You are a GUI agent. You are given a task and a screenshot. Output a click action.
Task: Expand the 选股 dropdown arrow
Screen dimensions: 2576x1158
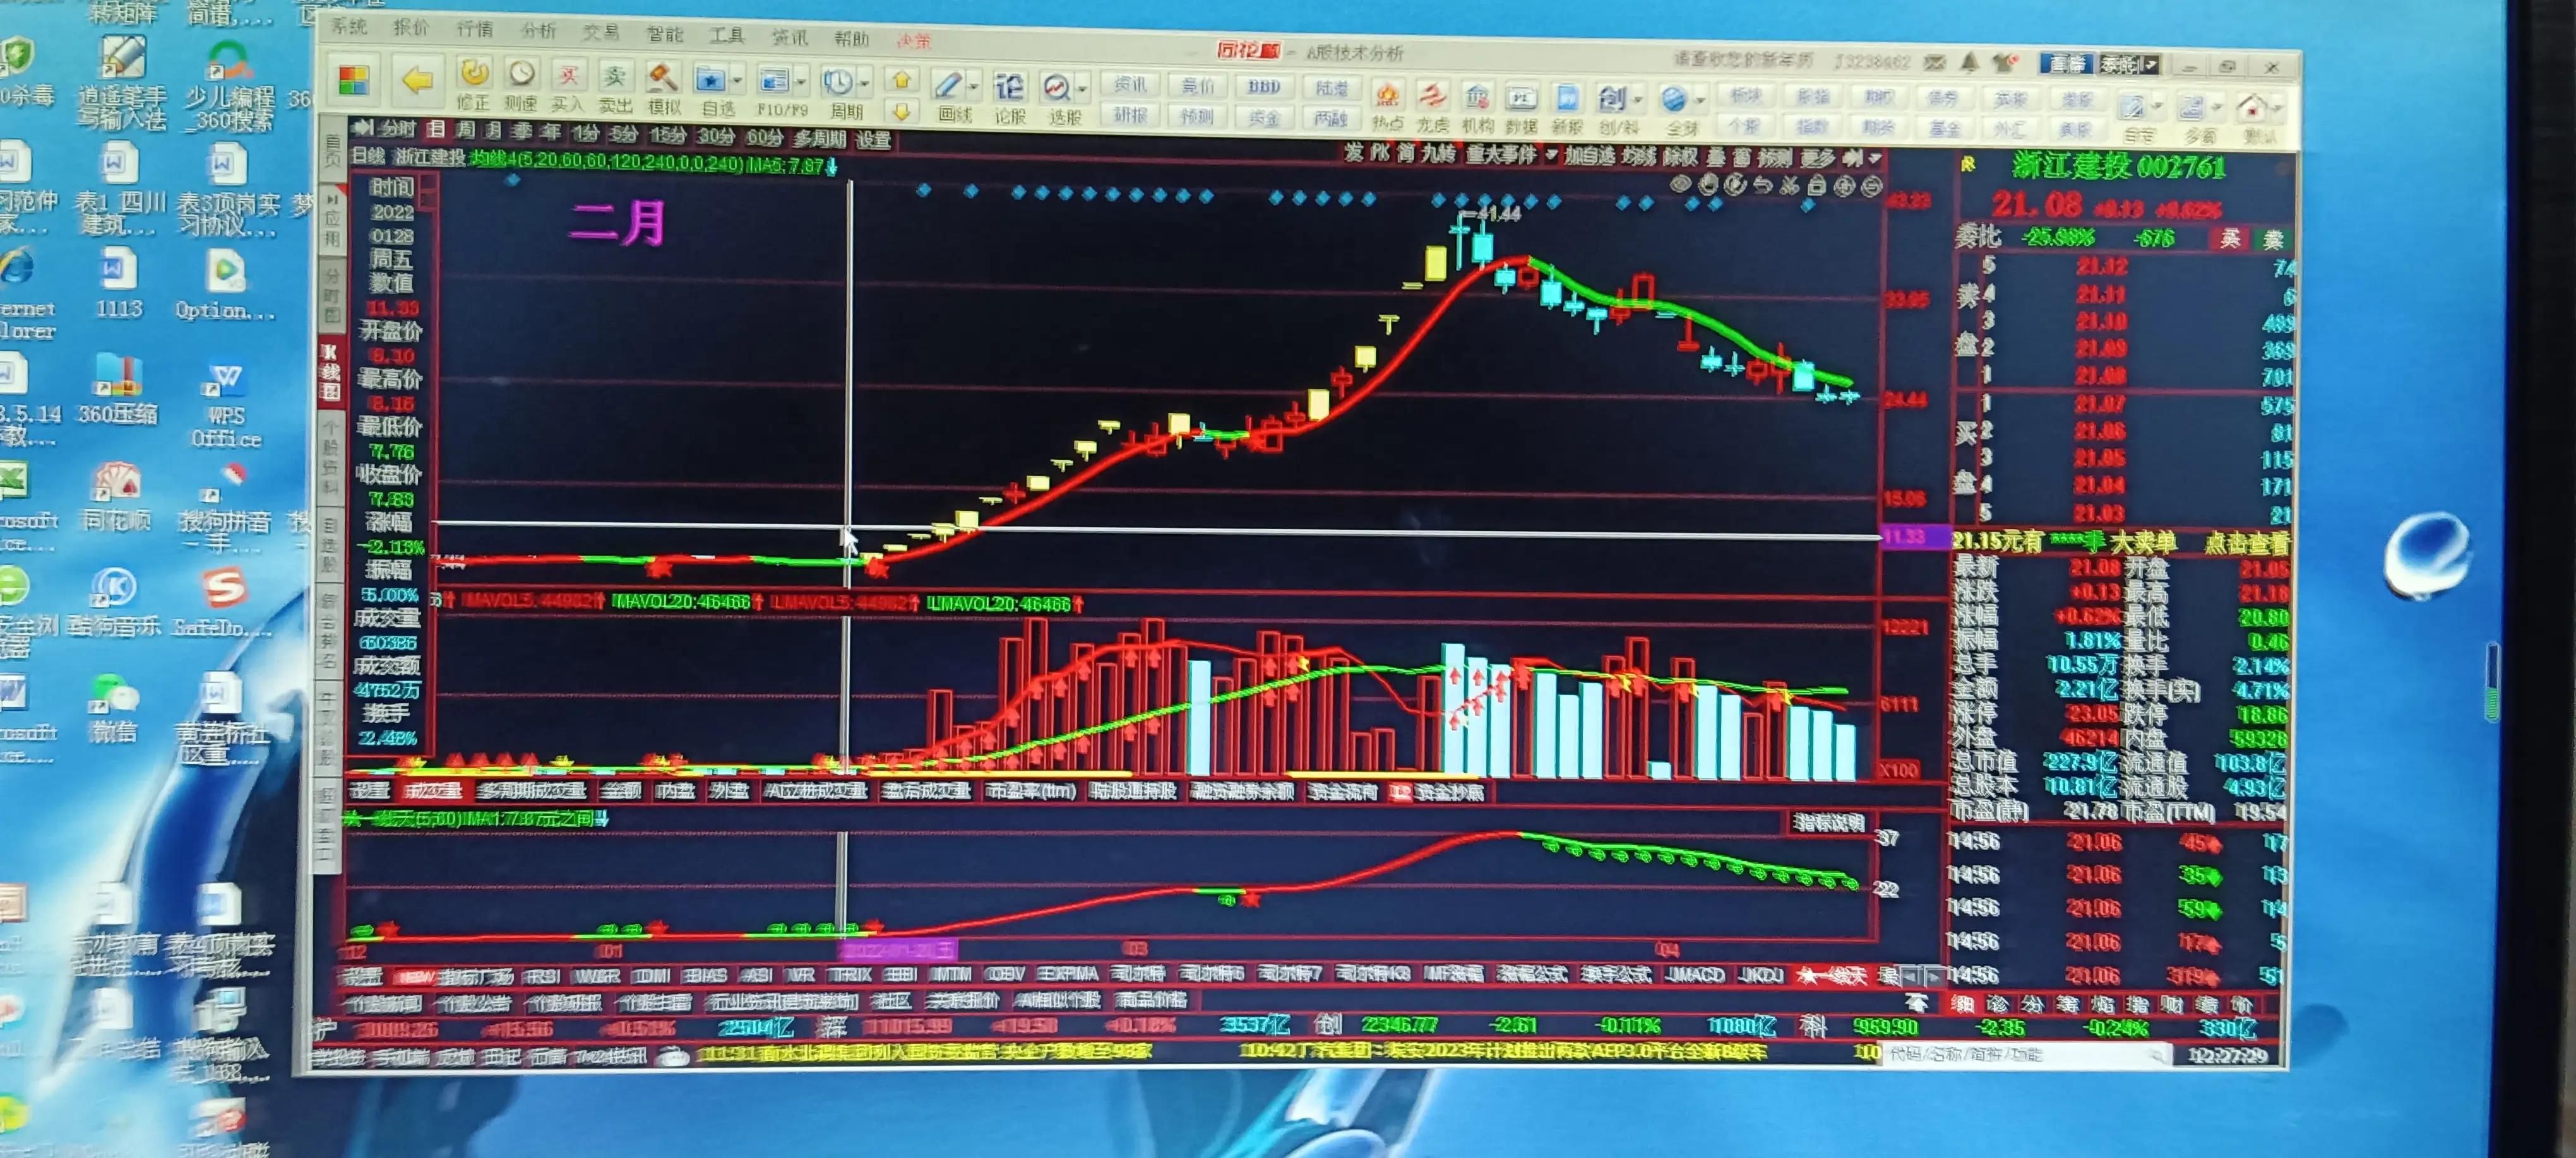pos(1083,89)
